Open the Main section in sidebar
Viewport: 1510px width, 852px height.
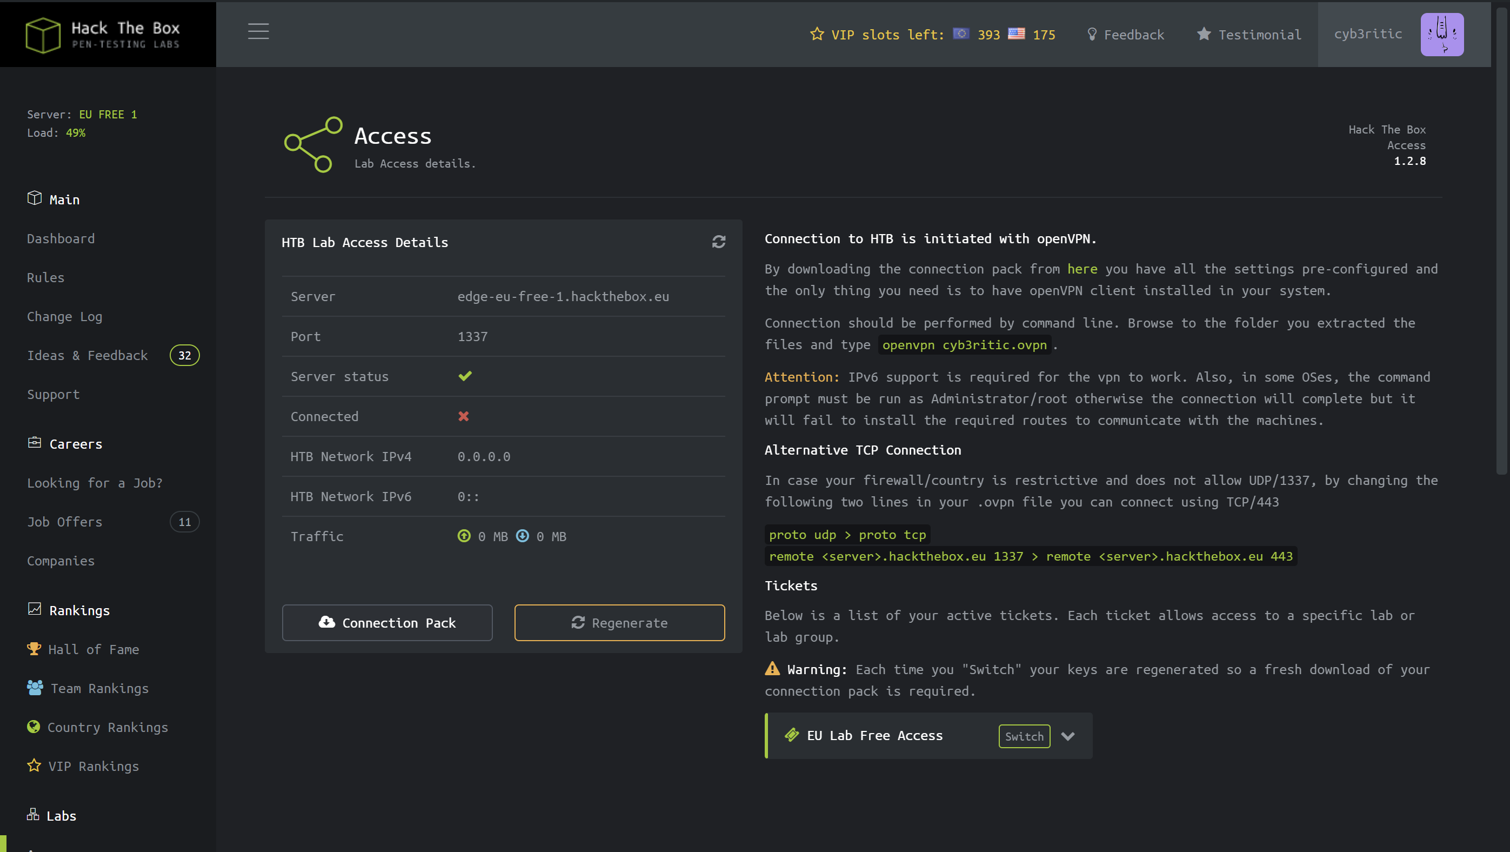pos(54,199)
